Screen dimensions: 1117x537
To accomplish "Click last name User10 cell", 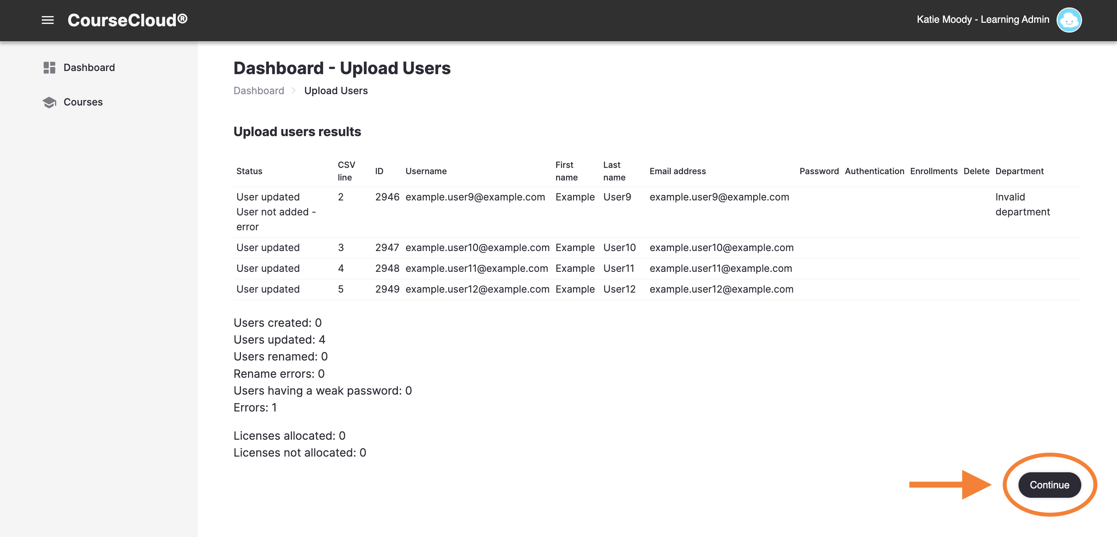I will click(619, 248).
